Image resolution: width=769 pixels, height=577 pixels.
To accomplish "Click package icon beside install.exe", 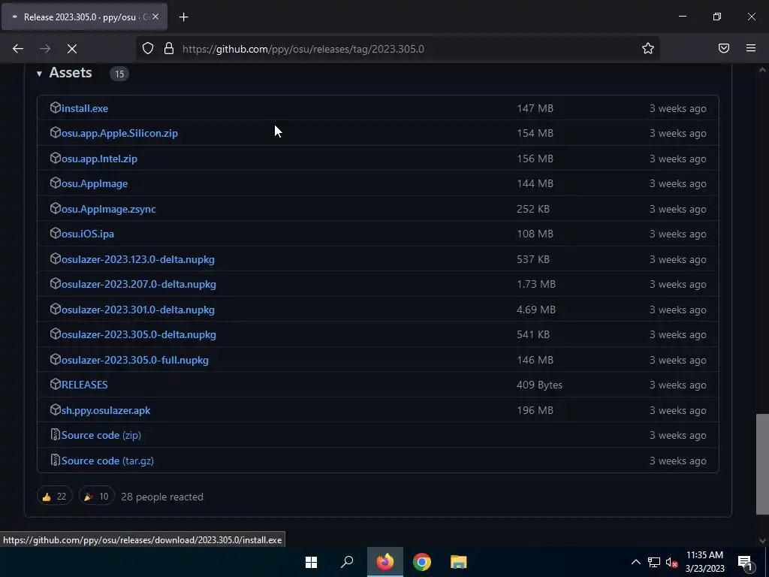I will click(56, 107).
